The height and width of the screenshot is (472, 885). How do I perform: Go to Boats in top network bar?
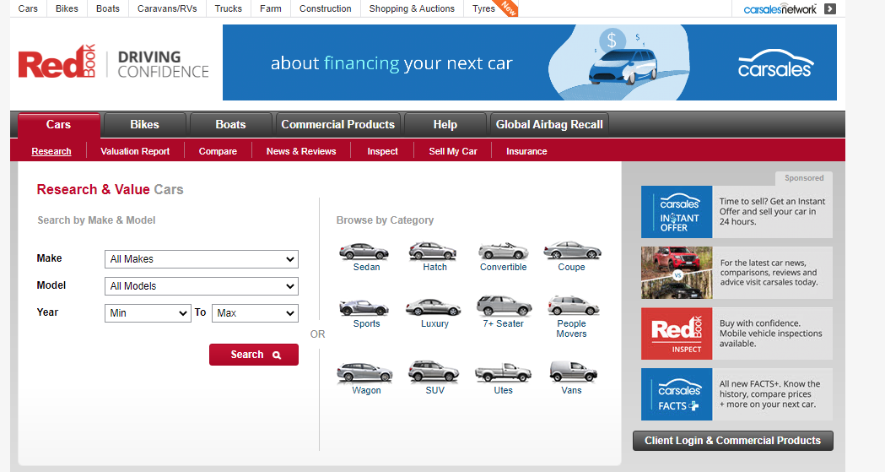tap(108, 8)
